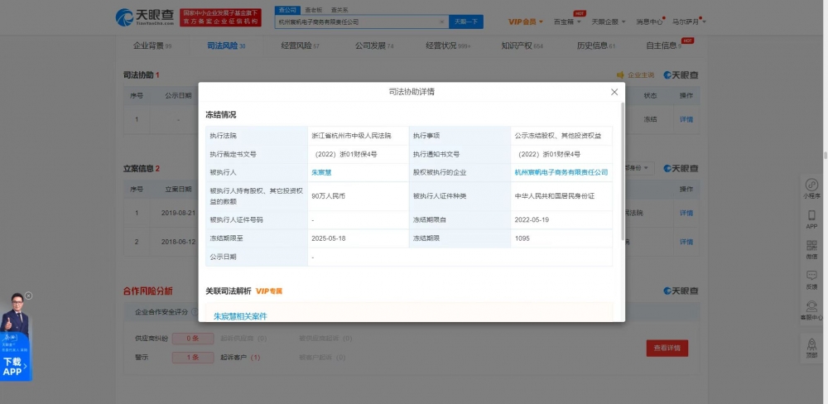Image resolution: width=828 pixels, height=404 pixels.
Task: Open the 马尔萨月 user menu
Action: tap(689, 22)
